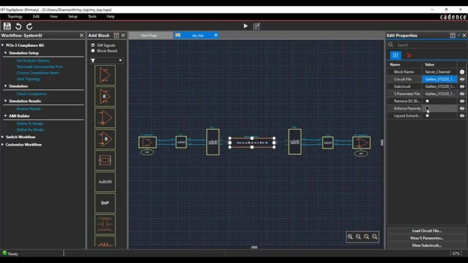
Task: Collapse the Simulation section
Action: (x=5, y=86)
